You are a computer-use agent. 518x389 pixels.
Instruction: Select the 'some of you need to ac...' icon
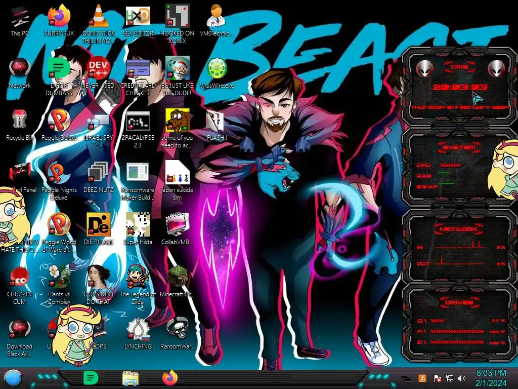(x=177, y=128)
